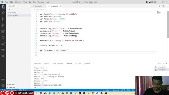Open jscode.js in the Explorer tree
169x95 pixels.
pos(13,12)
